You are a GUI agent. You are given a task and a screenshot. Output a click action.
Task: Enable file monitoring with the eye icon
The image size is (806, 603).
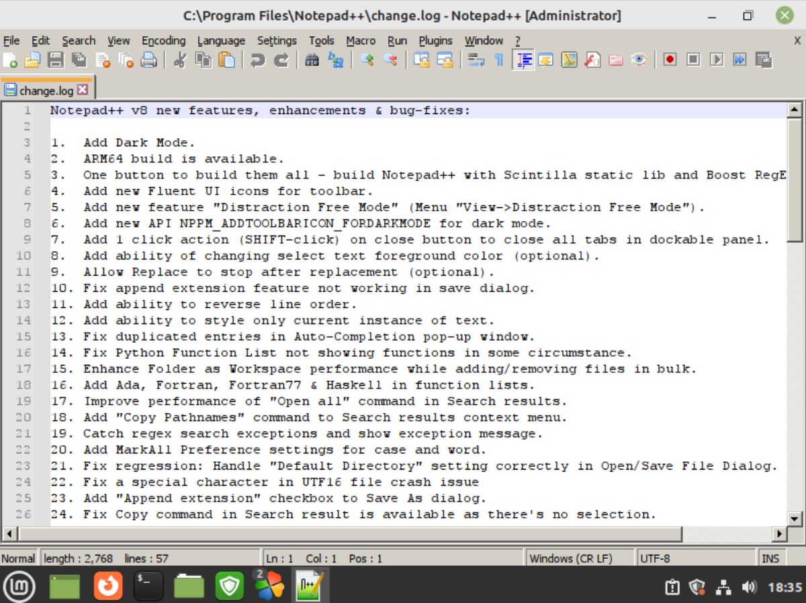[639, 60]
